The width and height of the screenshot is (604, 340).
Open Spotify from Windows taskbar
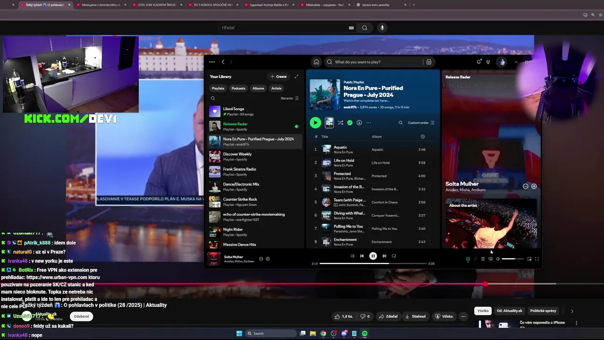(365, 333)
